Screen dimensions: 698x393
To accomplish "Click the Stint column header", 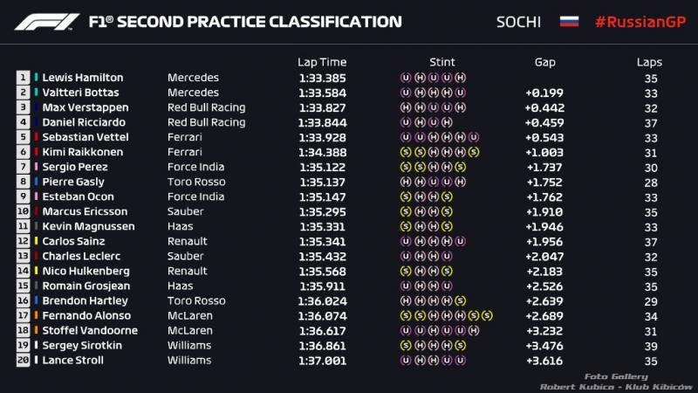I will pyautogui.click(x=442, y=62).
